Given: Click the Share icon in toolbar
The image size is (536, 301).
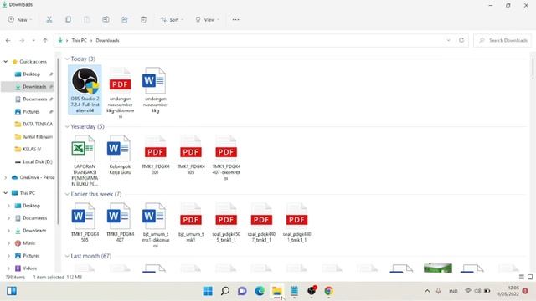Looking at the screenshot, I should tap(125, 20).
